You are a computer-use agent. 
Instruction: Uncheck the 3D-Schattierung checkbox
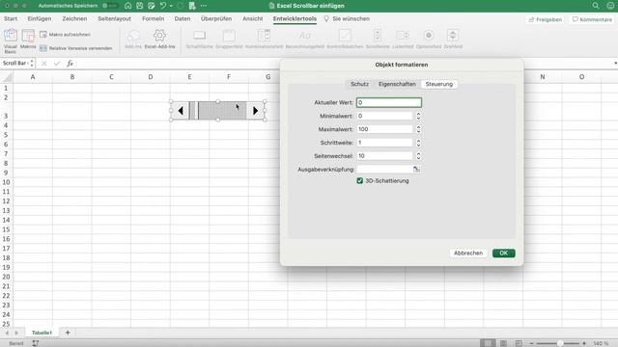point(359,180)
